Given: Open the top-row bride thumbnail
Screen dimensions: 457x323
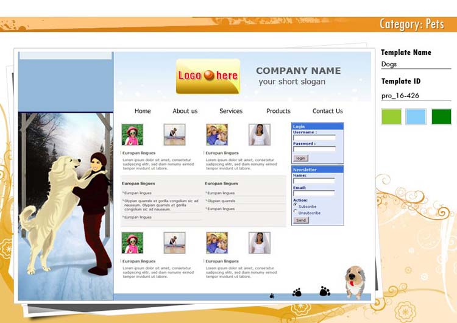Looking at the screenshot, I should (259, 135).
